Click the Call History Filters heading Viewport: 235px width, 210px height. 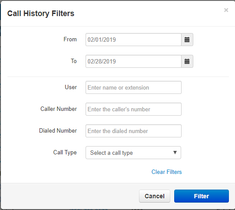(41, 13)
